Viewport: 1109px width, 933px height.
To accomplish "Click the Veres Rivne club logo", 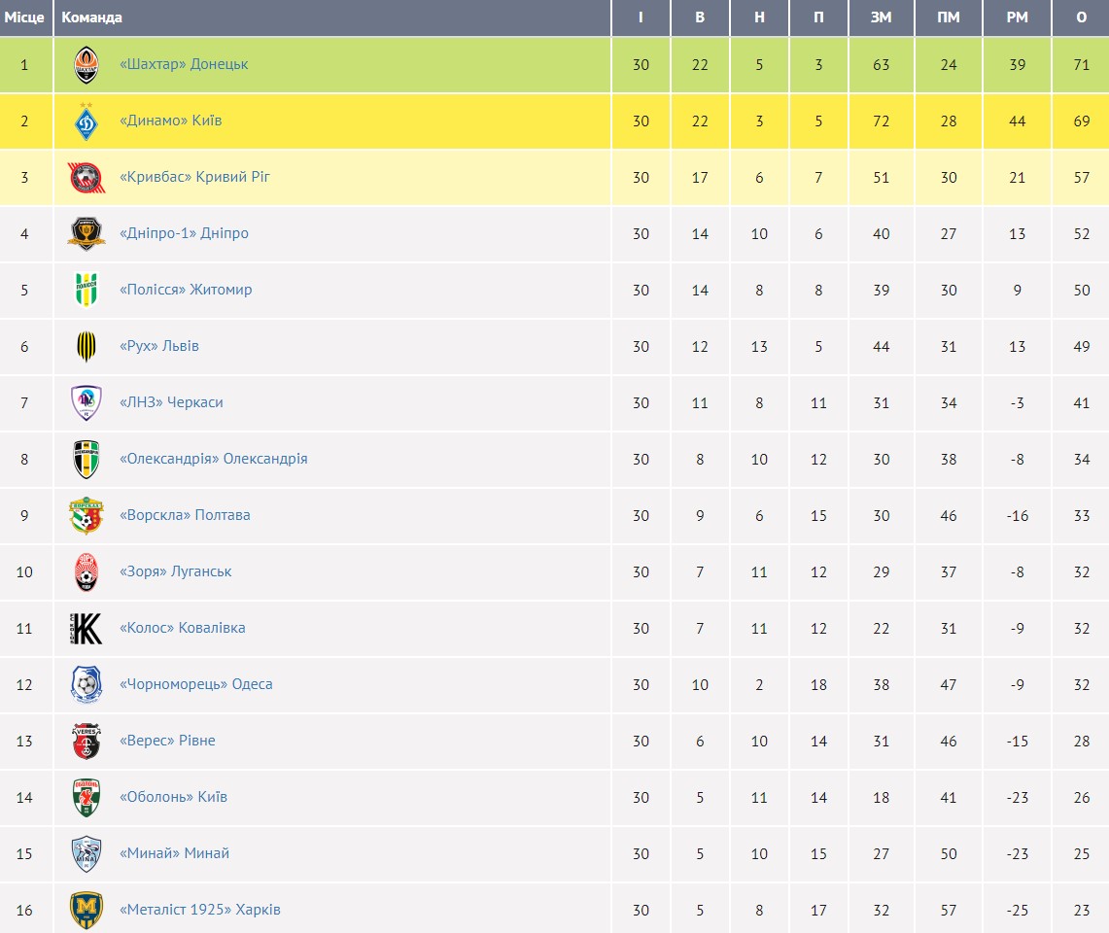I will point(87,741).
